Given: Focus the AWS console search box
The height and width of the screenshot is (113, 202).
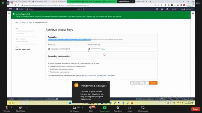Looking at the screenshot, I should [54, 9].
